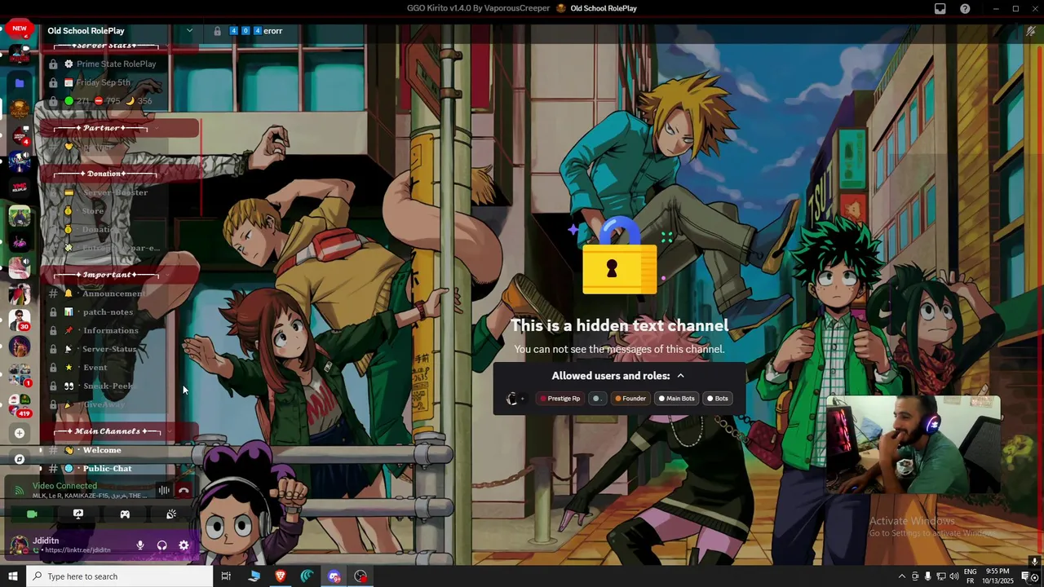Toggle noise suppression waveform icon
Screen dimensions: 1044x587
[164, 490]
